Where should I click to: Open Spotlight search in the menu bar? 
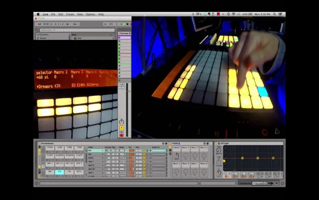pos(275,14)
